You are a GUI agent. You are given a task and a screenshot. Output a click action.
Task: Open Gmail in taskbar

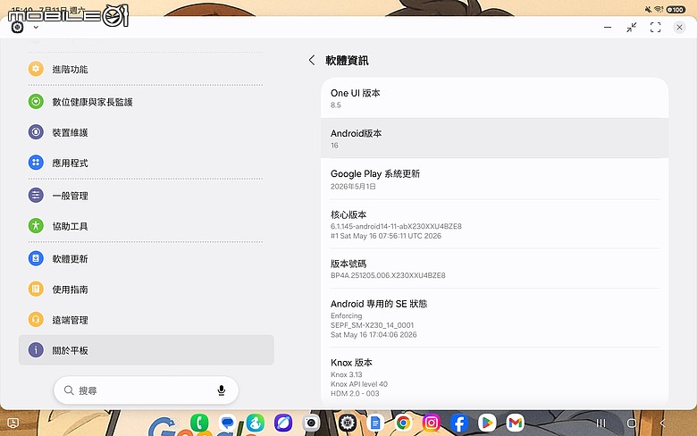pyautogui.click(x=516, y=423)
